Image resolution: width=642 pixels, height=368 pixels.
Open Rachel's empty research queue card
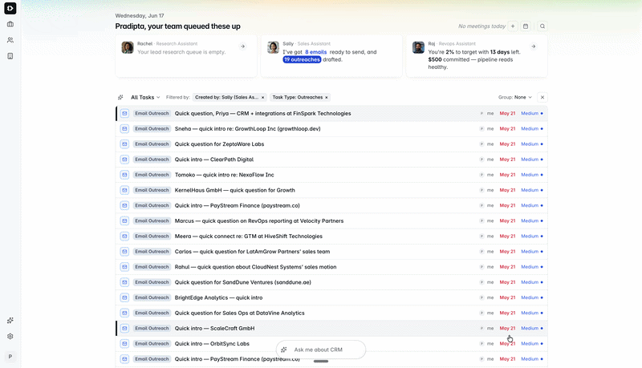pos(186,55)
